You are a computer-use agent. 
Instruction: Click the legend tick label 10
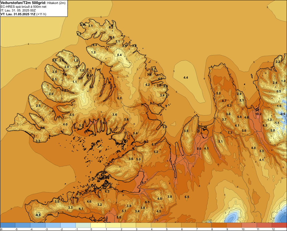click(x=243, y=229)
